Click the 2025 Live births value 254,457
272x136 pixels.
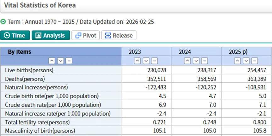pyautogui.click(x=256, y=70)
